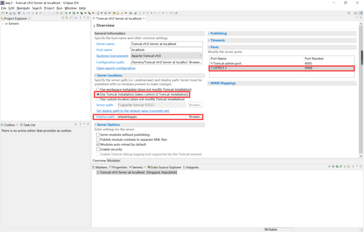Tick the Enable security checkbox
This screenshot has height=232, width=364.
coord(98,149)
